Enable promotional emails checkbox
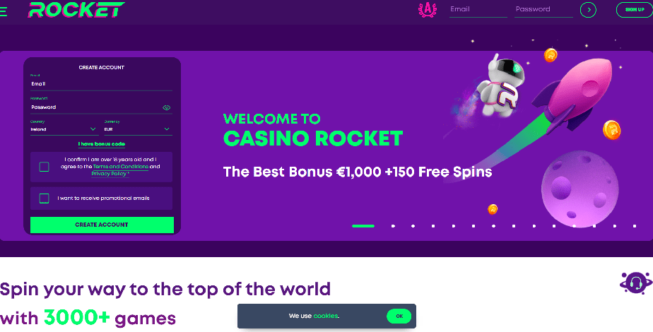 (44, 198)
